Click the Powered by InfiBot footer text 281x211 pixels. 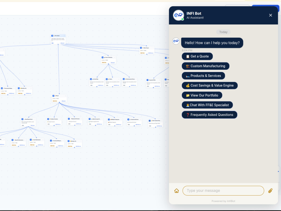click(223, 201)
